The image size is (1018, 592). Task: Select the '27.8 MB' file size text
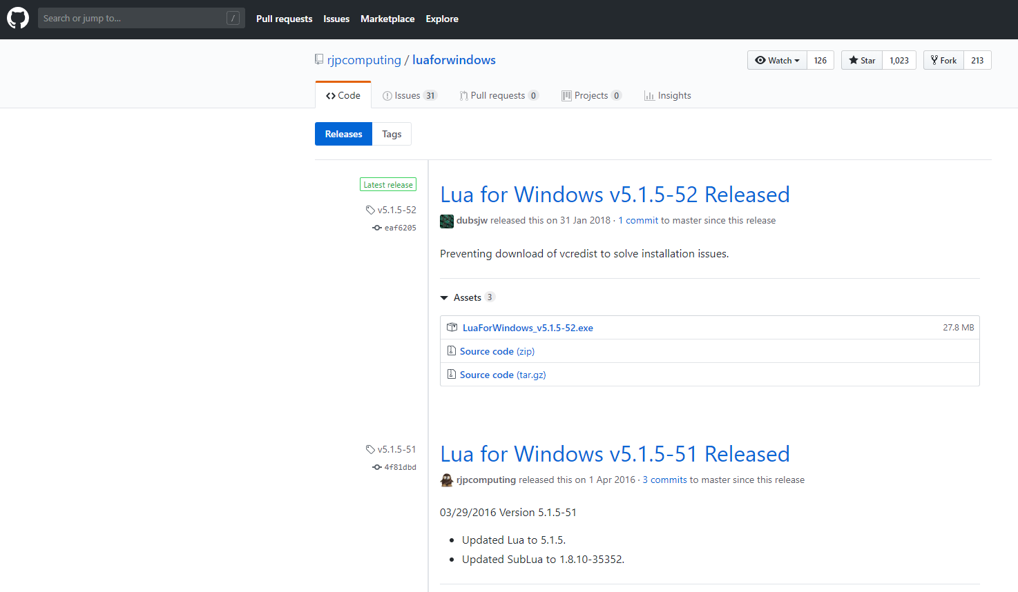tap(959, 328)
